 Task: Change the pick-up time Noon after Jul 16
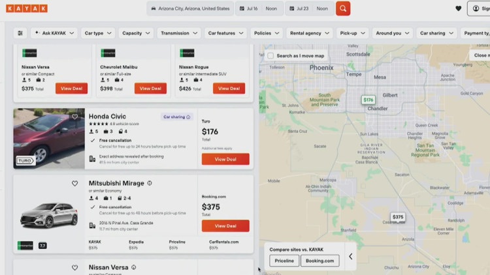(x=271, y=8)
